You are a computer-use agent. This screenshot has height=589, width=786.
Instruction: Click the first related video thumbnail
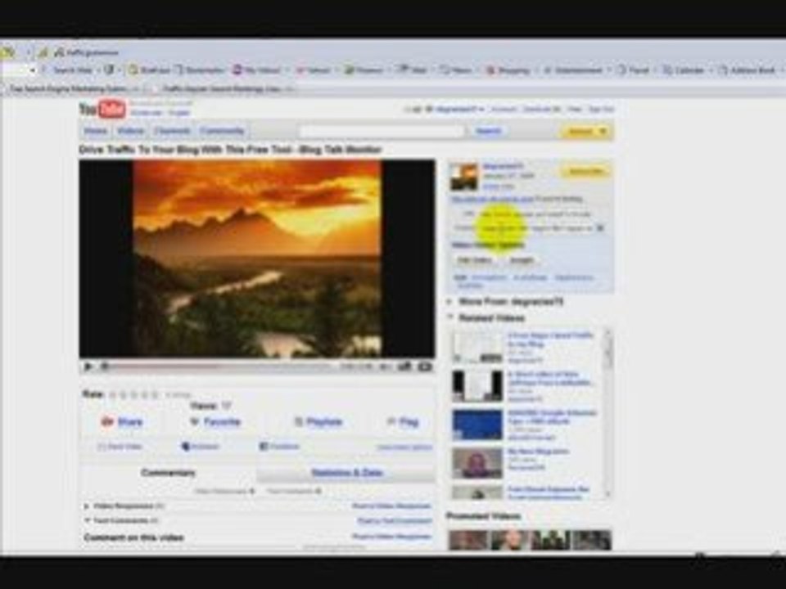(x=477, y=347)
